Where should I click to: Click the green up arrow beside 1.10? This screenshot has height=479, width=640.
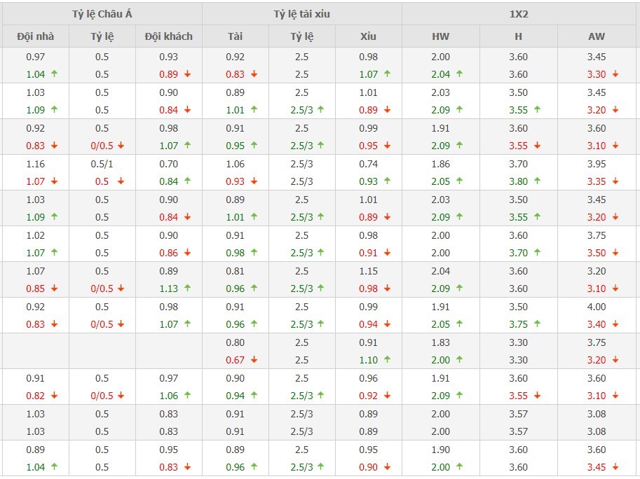pyautogui.click(x=387, y=360)
